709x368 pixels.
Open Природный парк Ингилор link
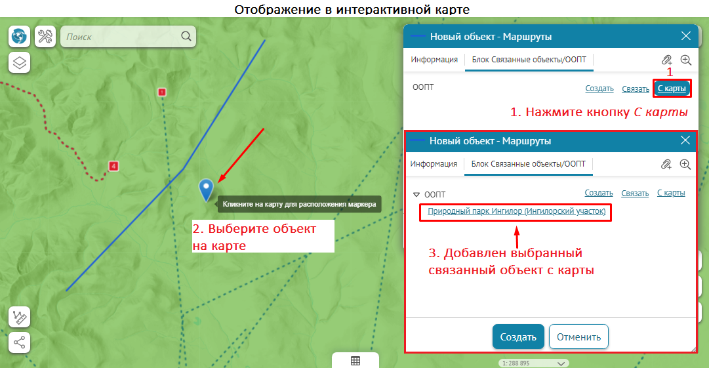point(516,212)
